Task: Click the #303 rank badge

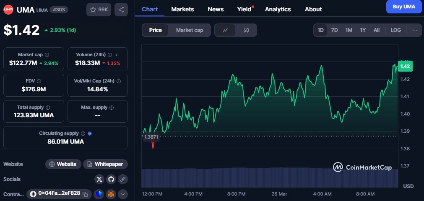Action: coord(59,10)
